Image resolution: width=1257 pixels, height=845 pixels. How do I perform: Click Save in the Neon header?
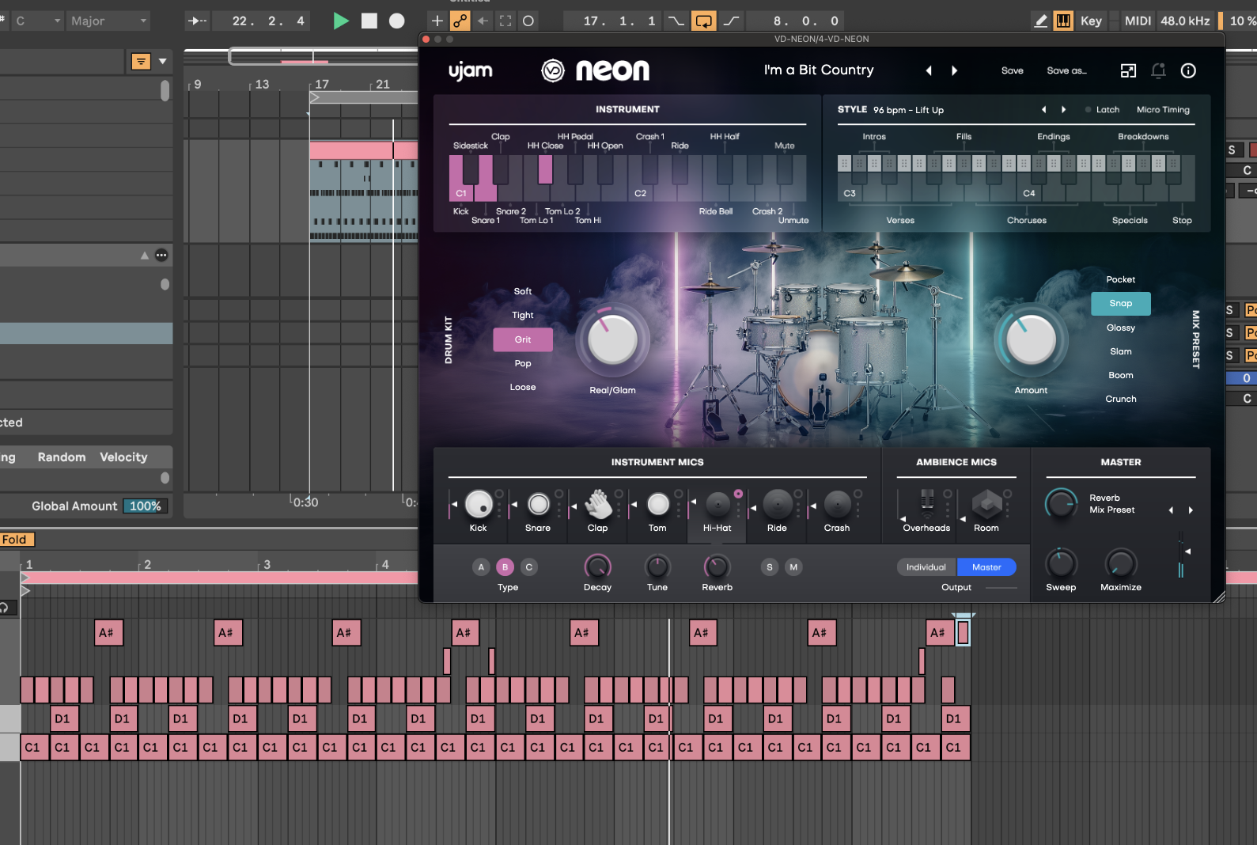click(1012, 71)
